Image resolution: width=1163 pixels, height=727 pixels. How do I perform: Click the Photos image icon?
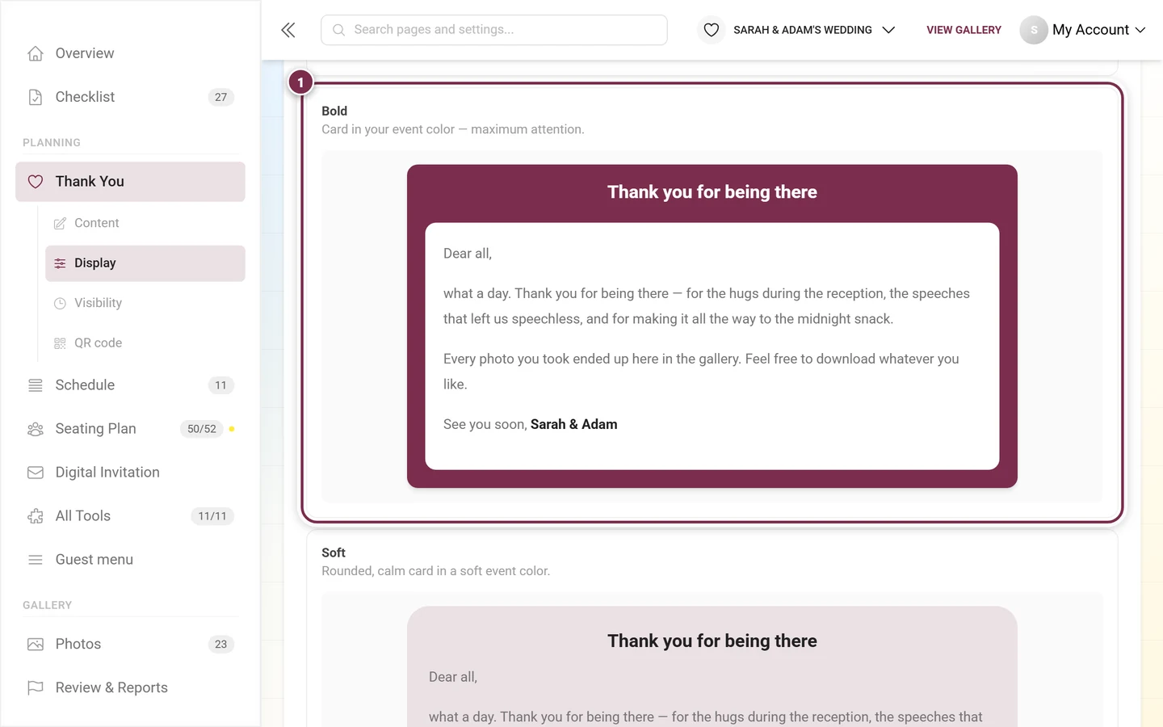pos(36,645)
